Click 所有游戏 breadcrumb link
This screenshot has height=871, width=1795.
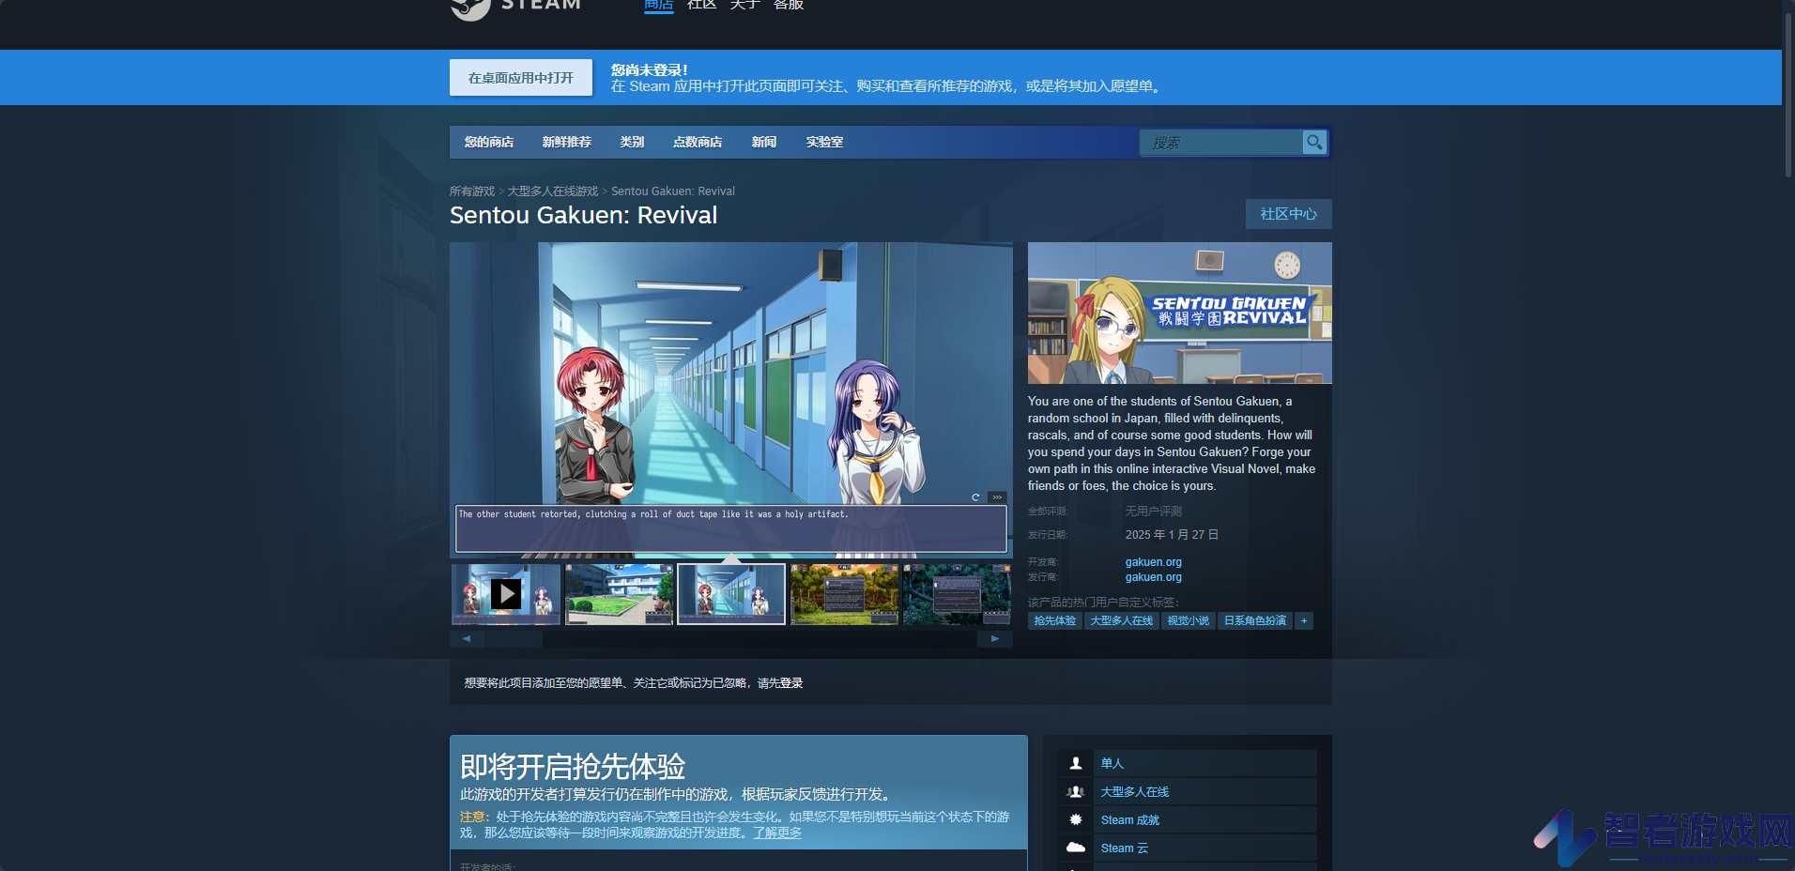click(x=472, y=191)
